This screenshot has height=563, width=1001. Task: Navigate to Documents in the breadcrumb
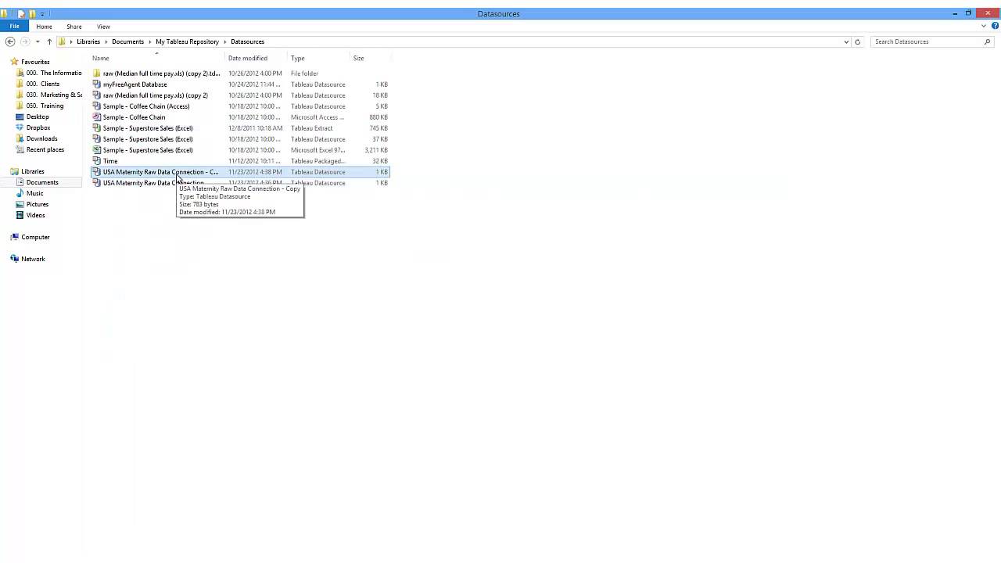click(x=127, y=41)
